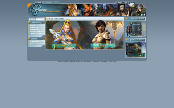This screenshot has height=108, width=174.
Task: Click the Magelo hexagon logo
Action: (38, 10)
